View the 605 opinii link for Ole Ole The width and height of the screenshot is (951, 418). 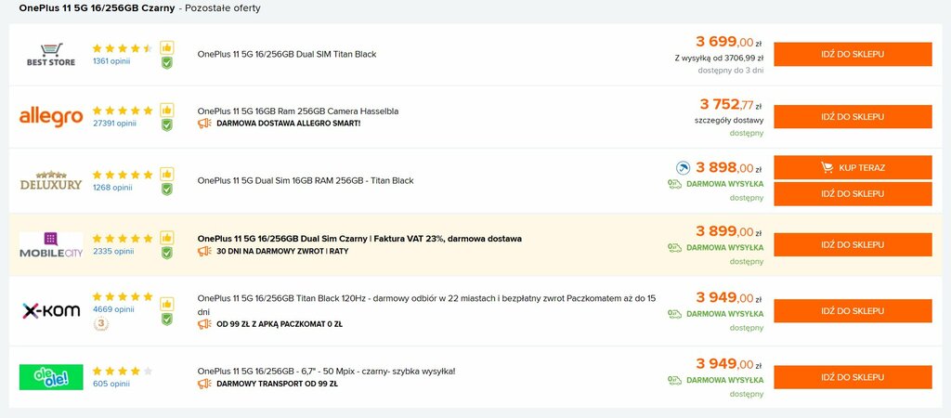pyautogui.click(x=111, y=384)
